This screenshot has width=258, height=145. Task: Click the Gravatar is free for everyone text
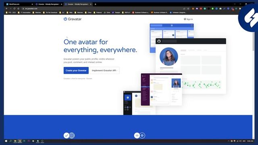tap(78, 79)
